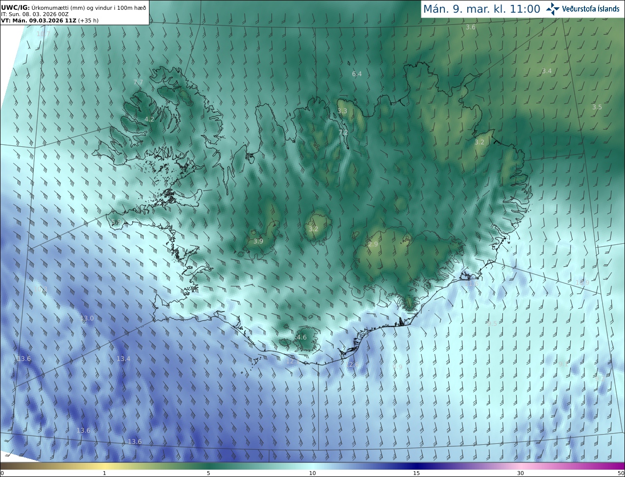Click the 7.7 value above the Westfjords
Viewport: 625px width, 477px height.
click(138, 82)
